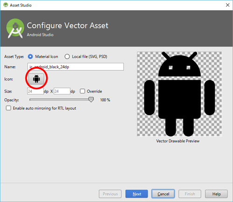Select Local file (SVG, PSD) option

tap(67, 57)
